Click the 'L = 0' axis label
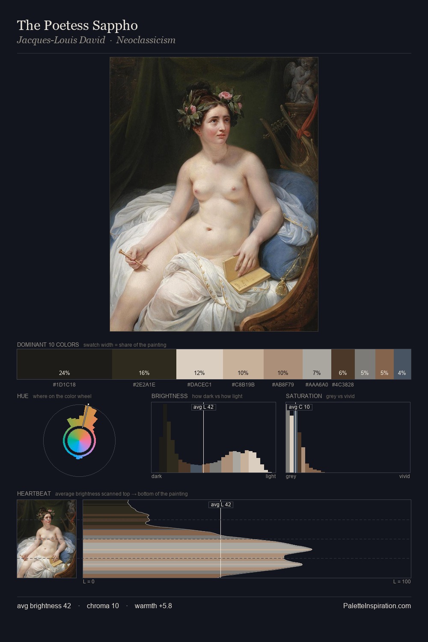 [89, 582]
